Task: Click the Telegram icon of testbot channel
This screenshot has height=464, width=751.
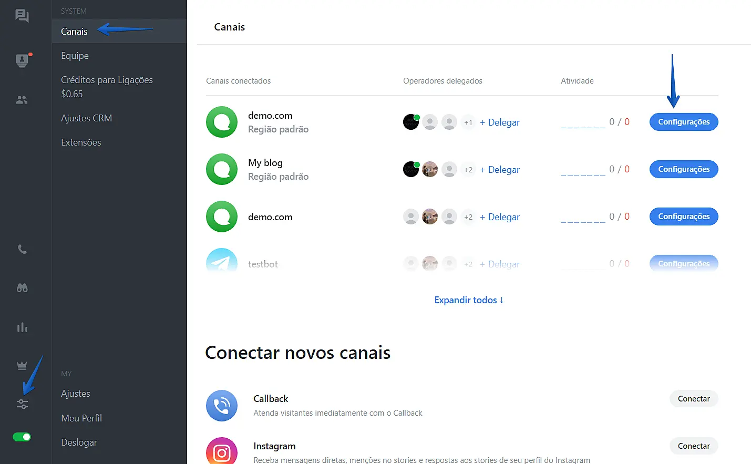Action: [222, 261]
